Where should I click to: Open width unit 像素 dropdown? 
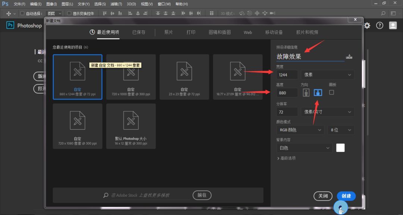click(x=328, y=75)
